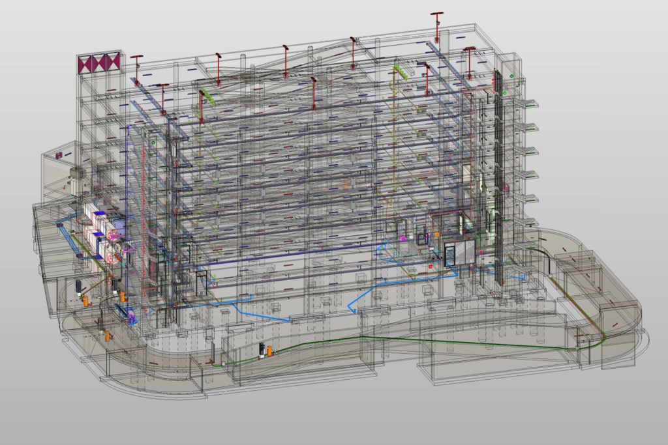Select the lowest orange tank on the left ramp
668x445 pixels.
pyautogui.click(x=108, y=336)
